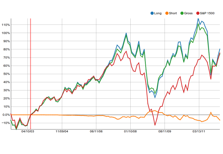Click the 100% y-axis label
The image size is (223, 154).
6,33
